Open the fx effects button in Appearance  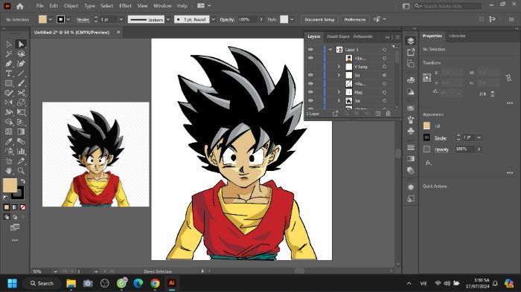click(x=428, y=163)
